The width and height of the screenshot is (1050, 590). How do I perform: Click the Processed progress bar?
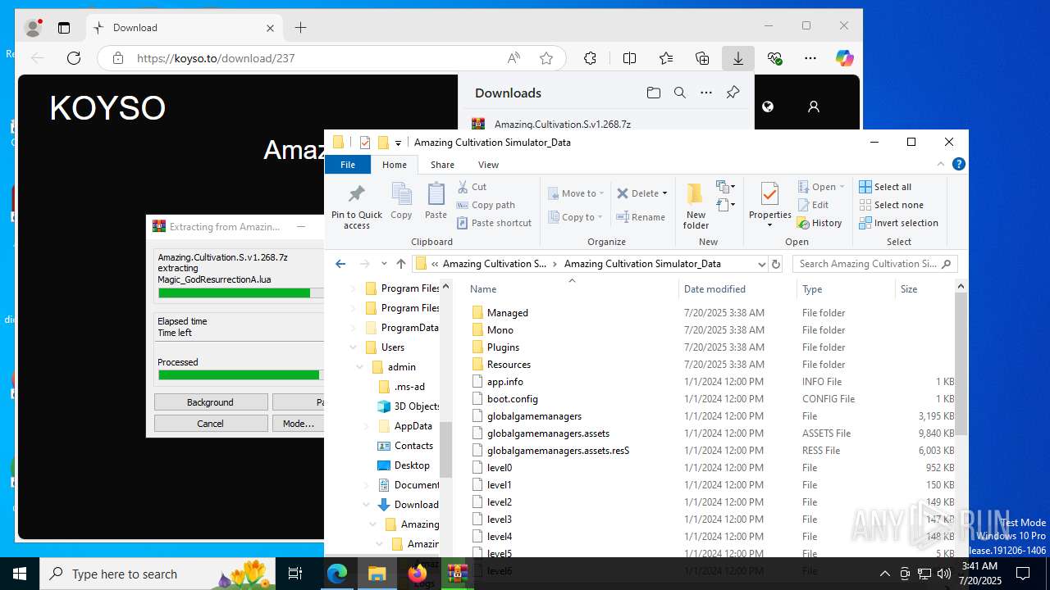pyautogui.click(x=240, y=374)
